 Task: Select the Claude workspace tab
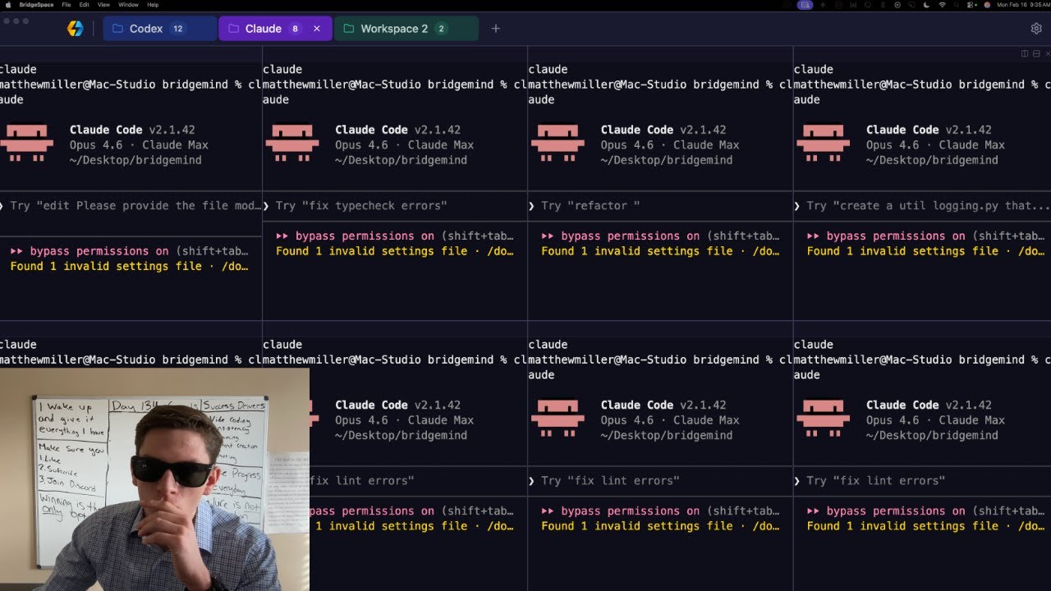[x=275, y=29]
